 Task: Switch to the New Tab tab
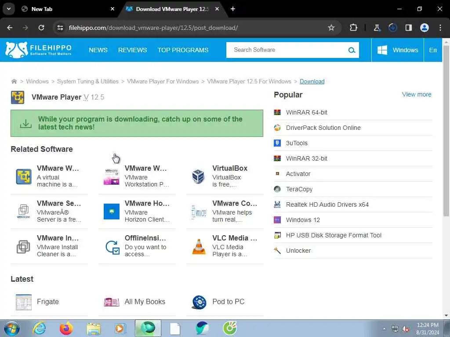coord(68,9)
